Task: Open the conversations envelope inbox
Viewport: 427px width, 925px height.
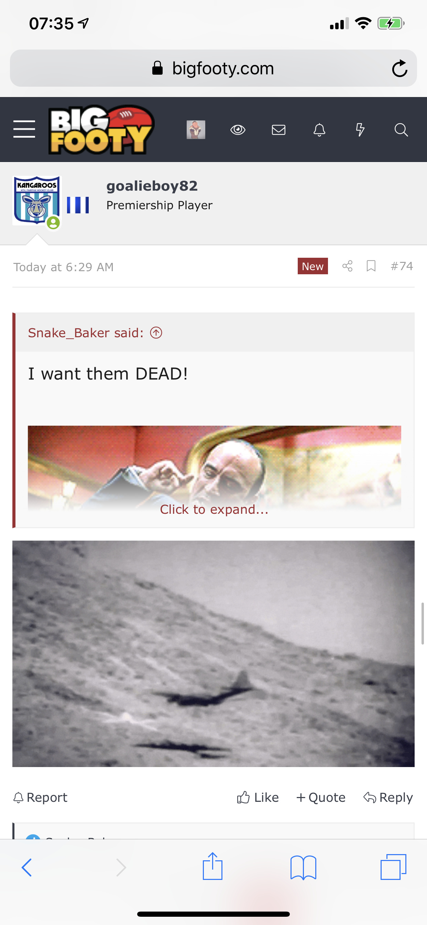Action: [278, 130]
